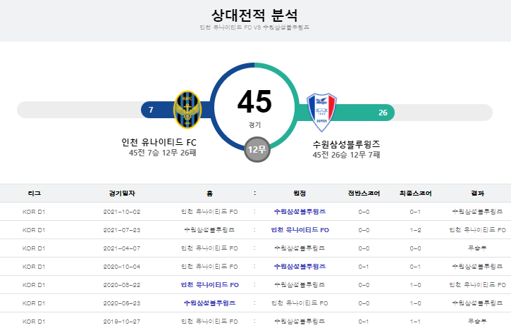The width and height of the screenshot is (511, 330).
Task: Click final score 0-0 in 2021-04-07 row
Action: point(415,248)
